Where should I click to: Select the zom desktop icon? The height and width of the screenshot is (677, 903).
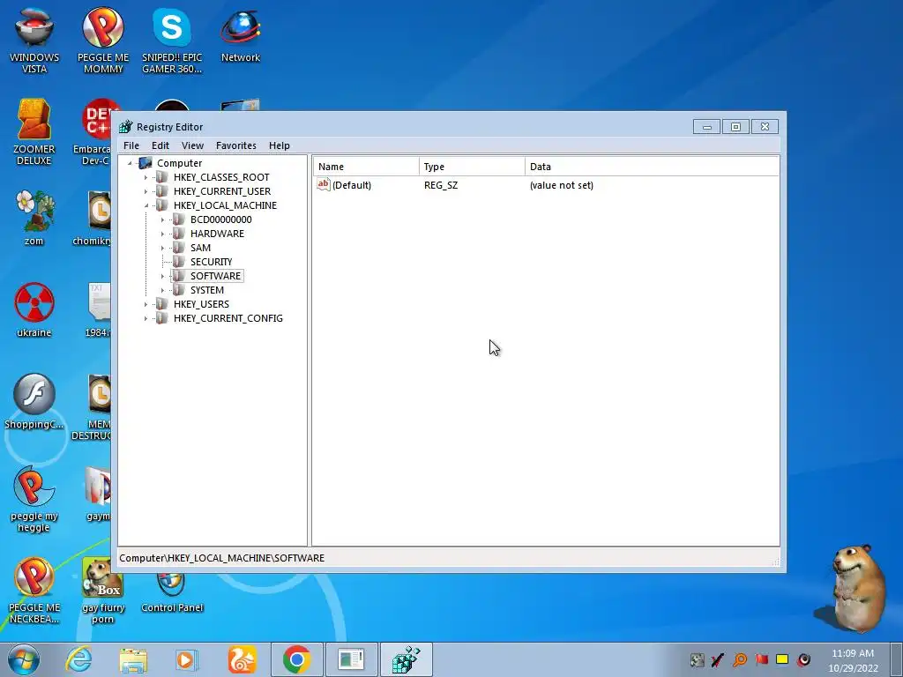pyautogui.click(x=34, y=219)
